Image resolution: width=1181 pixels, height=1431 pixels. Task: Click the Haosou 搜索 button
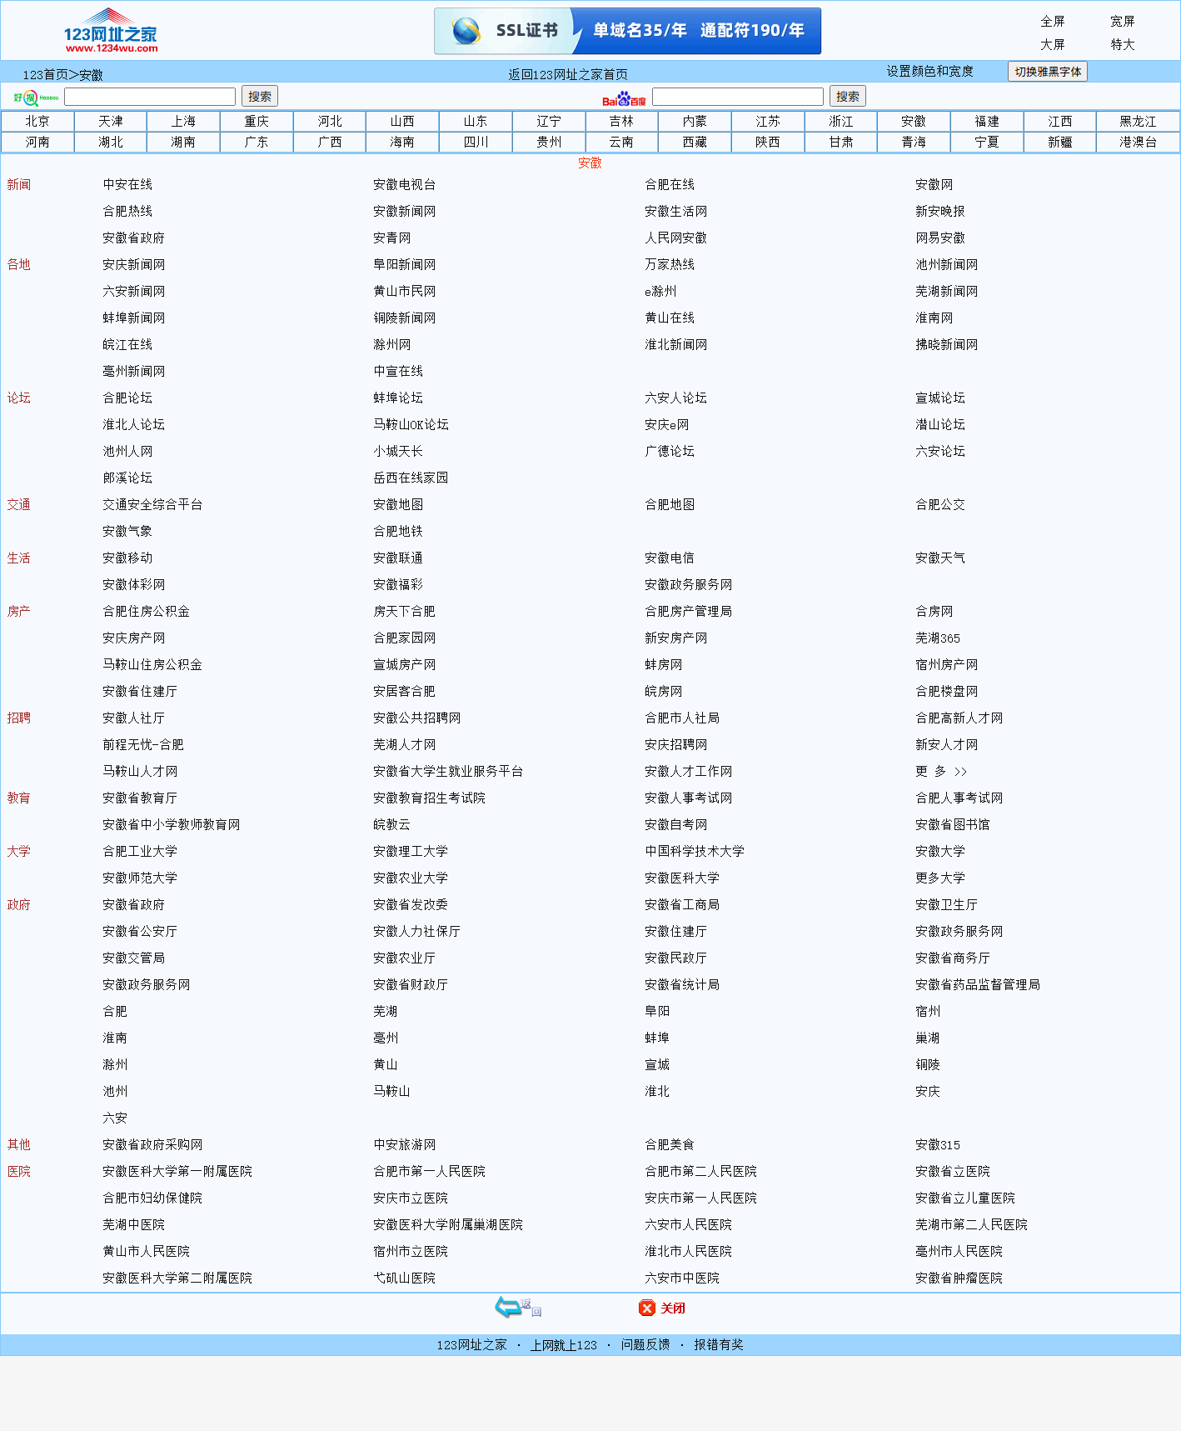(259, 97)
